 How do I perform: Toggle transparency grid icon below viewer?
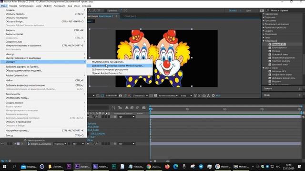click(155, 95)
